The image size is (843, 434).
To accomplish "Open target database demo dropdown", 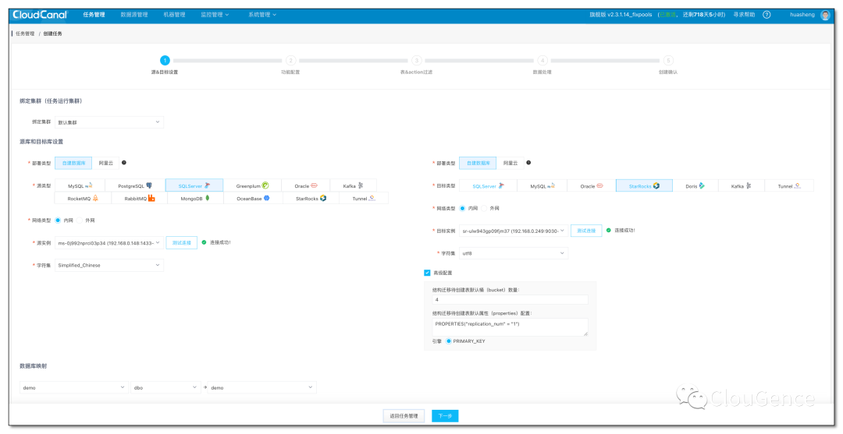I will click(262, 387).
